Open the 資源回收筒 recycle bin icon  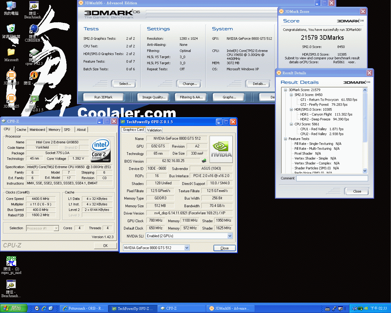(x=11, y=31)
